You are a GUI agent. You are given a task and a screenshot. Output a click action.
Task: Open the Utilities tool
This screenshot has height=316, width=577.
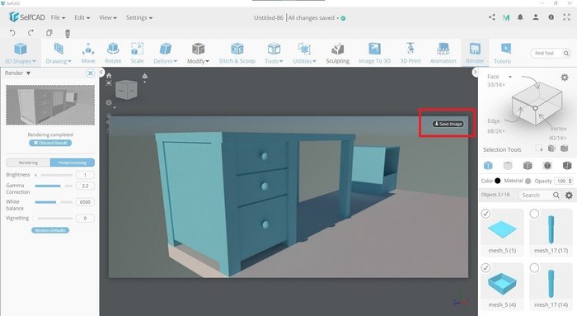click(x=304, y=54)
